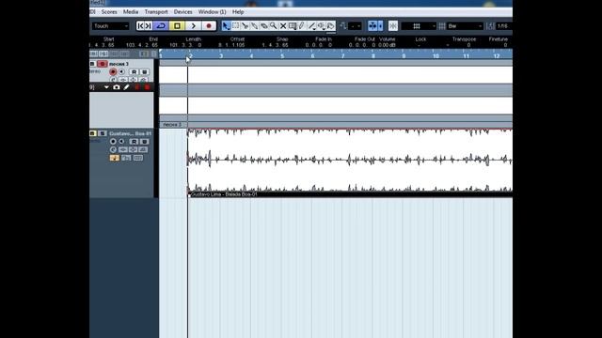
Task: Open the Bar grid type dropdown
Action: coord(465,26)
